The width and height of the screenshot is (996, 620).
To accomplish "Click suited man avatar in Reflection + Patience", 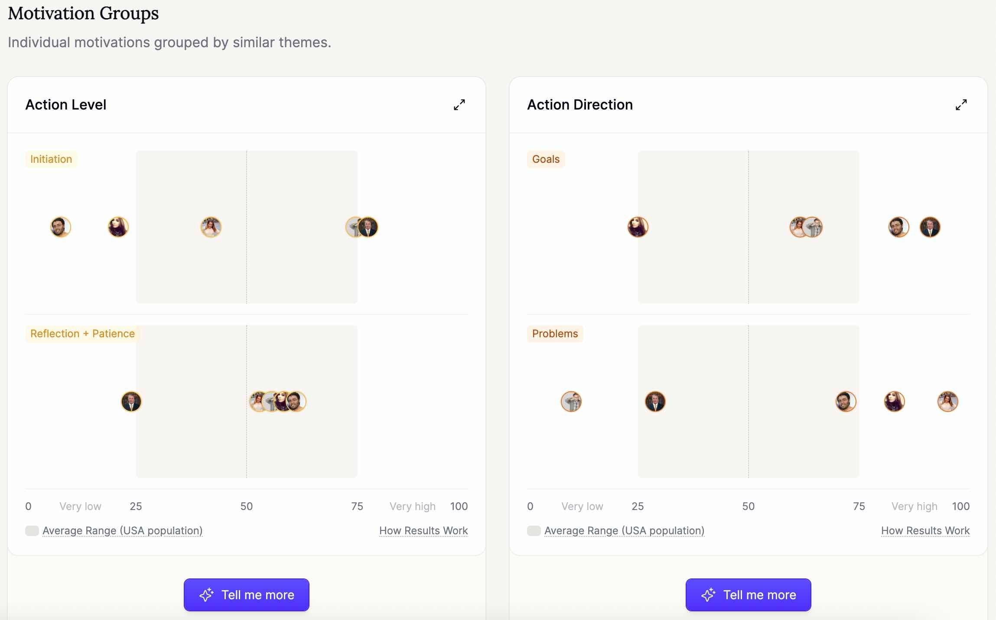I will click(x=131, y=401).
